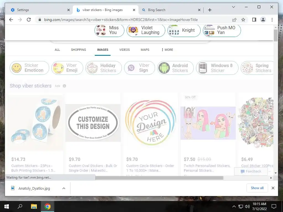
Task: Open the Chrome profile avatar
Action: point(263,20)
